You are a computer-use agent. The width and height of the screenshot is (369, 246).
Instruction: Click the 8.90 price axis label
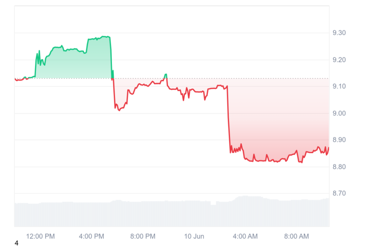point(339,140)
